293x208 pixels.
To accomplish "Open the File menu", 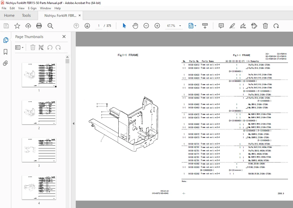I will coord(4,8).
